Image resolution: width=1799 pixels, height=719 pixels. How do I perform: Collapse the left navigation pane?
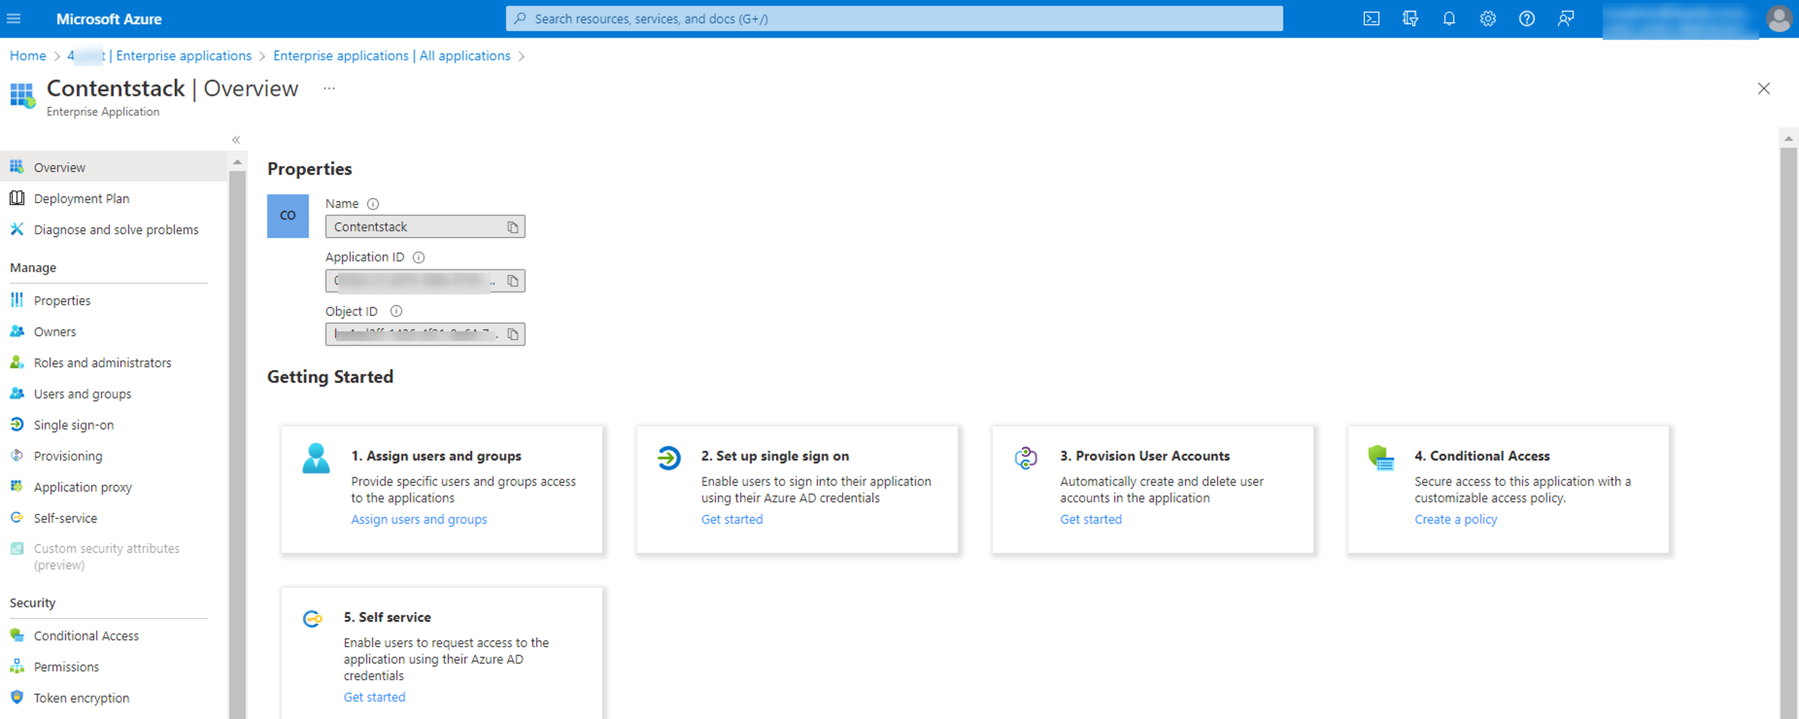[236, 140]
